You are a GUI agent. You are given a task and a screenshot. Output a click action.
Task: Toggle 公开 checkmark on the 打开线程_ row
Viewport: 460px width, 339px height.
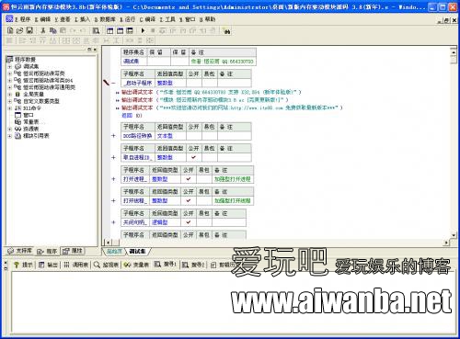pyautogui.click(x=189, y=200)
